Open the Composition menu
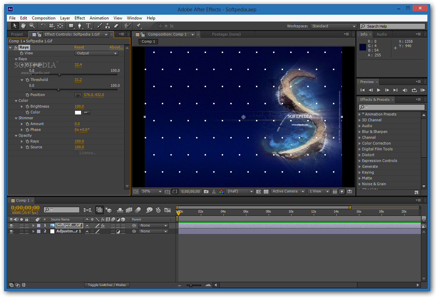 [43, 18]
